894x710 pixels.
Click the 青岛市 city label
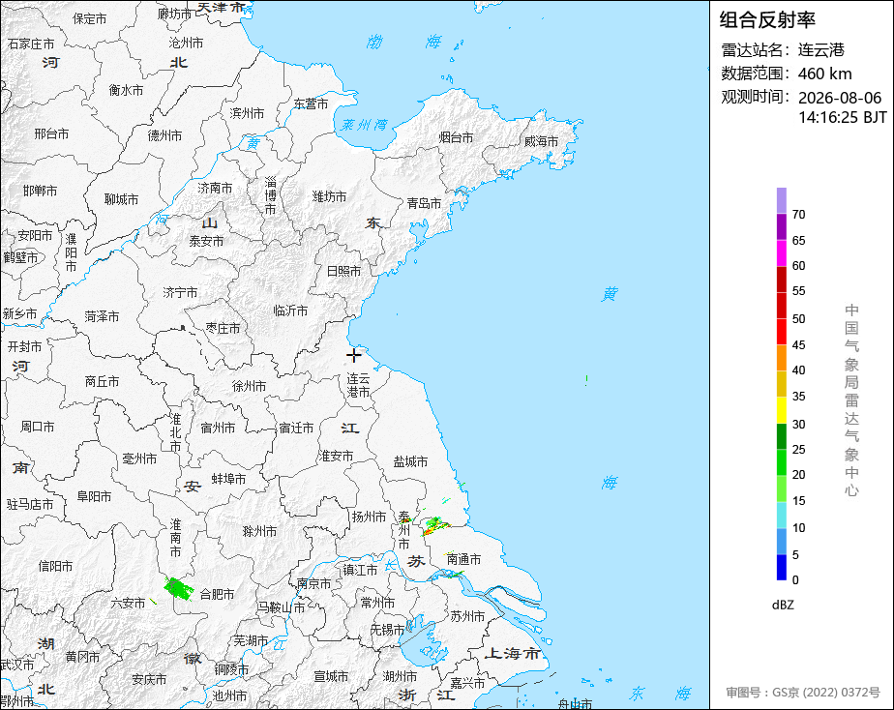click(x=424, y=203)
